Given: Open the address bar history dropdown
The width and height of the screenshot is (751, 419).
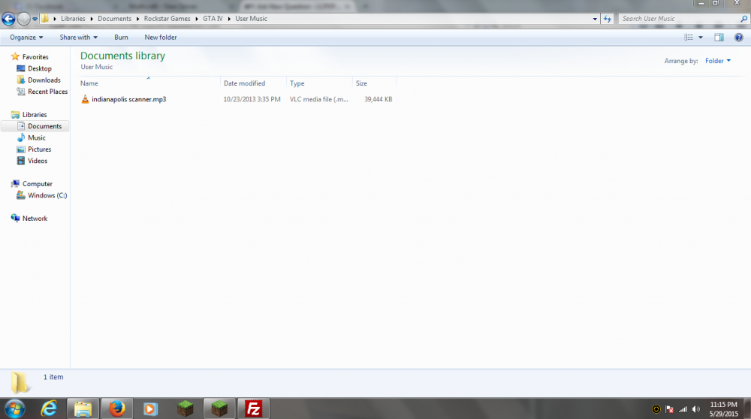Looking at the screenshot, I should [595, 19].
